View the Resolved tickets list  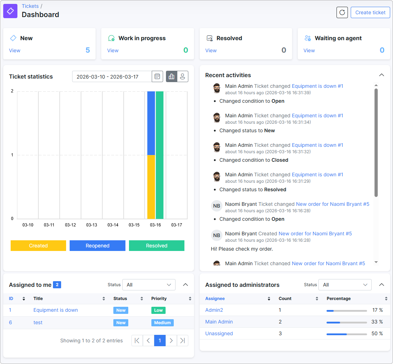pos(211,50)
